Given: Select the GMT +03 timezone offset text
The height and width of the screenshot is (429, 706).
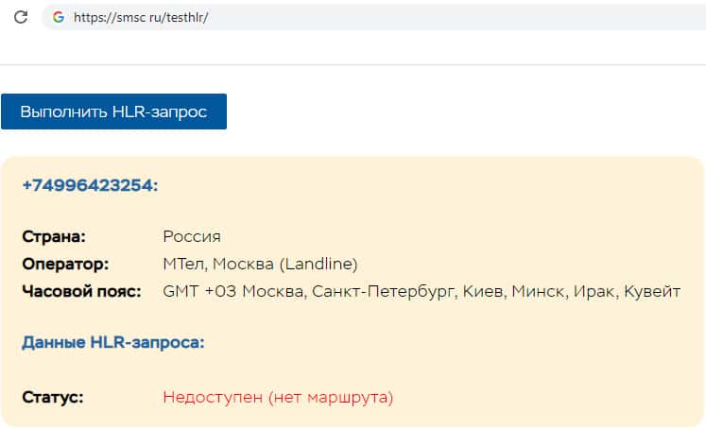Looking at the screenshot, I should 200,291.
